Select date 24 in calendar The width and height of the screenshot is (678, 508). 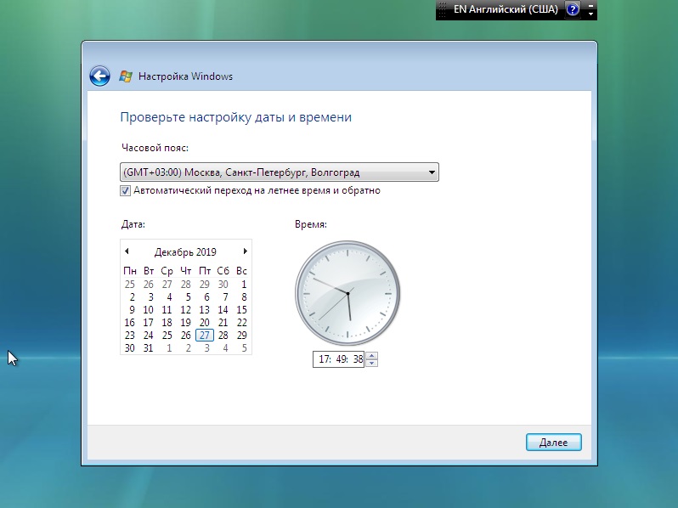[x=149, y=335]
